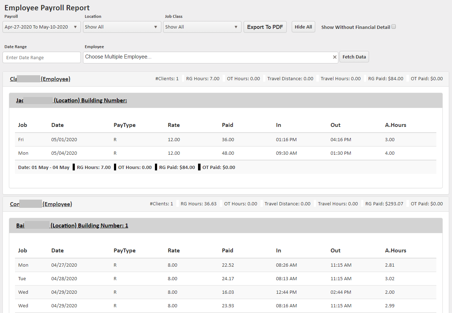The height and width of the screenshot is (313, 452).
Task: Click the Export To PDF button
Action: (x=265, y=27)
